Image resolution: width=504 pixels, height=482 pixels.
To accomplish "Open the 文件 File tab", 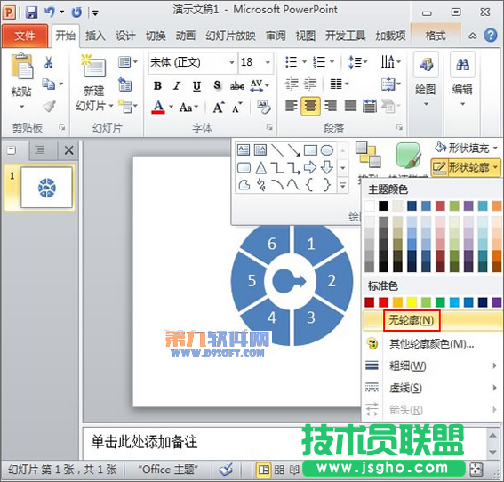I will coord(25,36).
